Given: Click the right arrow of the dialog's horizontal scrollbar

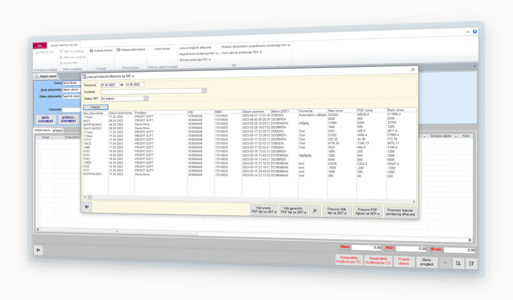Looking at the screenshot, I should pyautogui.click(x=414, y=202).
